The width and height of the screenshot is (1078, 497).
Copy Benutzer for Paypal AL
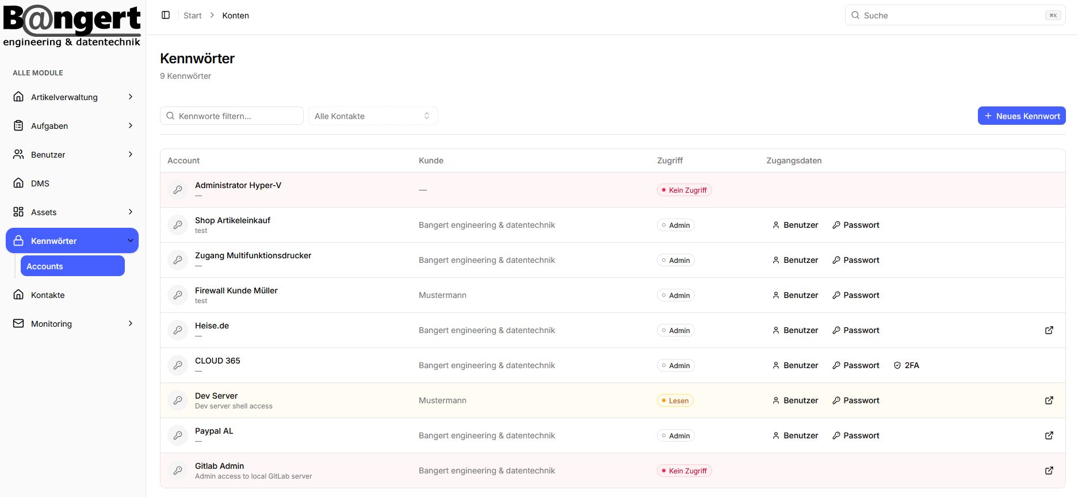click(795, 435)
